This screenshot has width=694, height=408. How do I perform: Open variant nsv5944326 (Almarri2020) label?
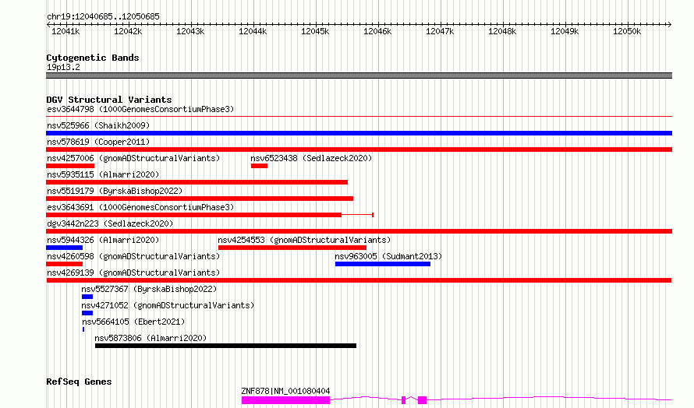click(103, 240)
